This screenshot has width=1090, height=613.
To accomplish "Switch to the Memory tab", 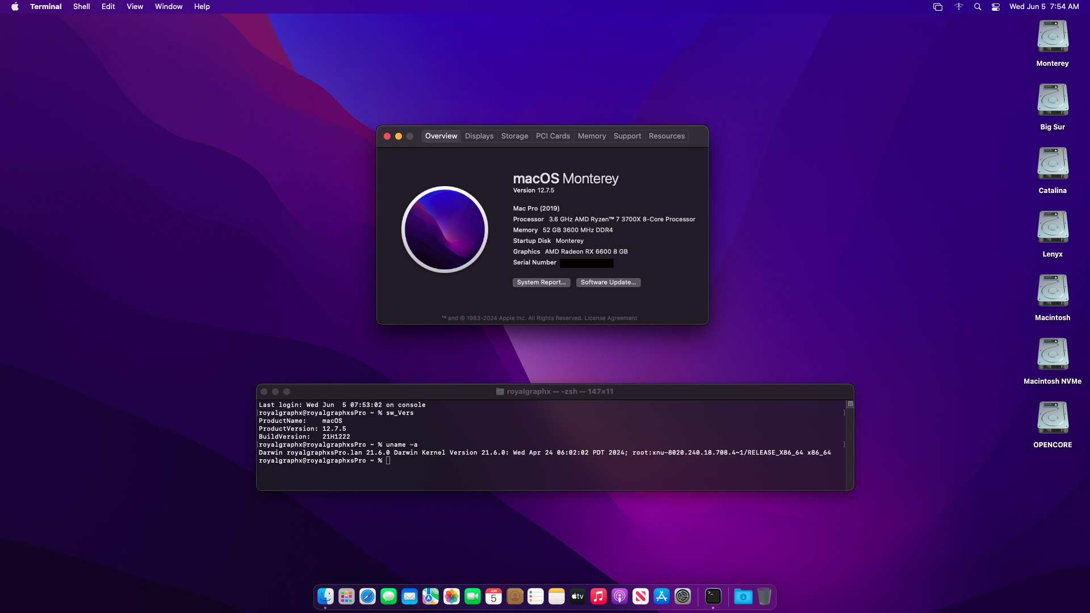I will pos(592,136).
